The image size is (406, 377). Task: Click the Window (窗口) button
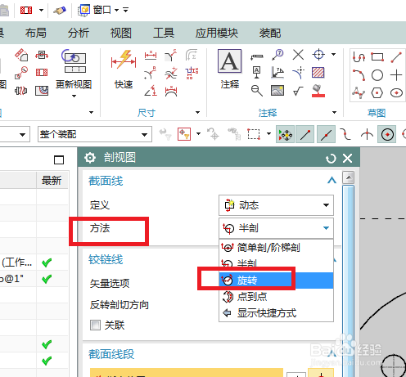[x=95, y=11]
